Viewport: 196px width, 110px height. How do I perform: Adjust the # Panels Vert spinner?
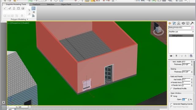click(192, 85)
